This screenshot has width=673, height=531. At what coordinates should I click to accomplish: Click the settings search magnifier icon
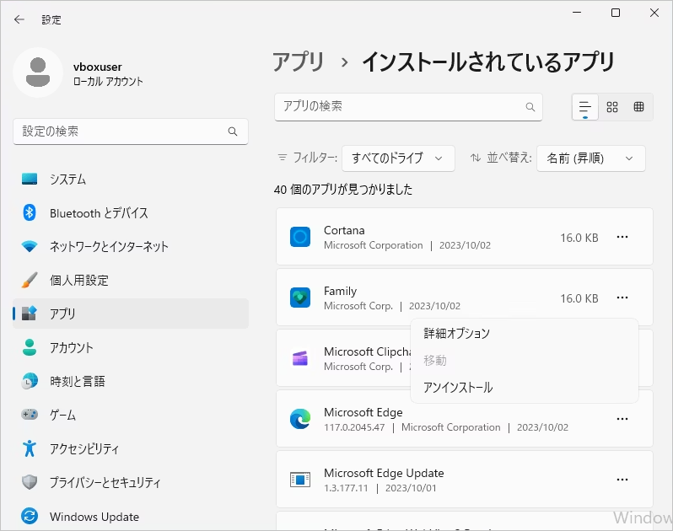pyautogui.click(x=233, y=131)
